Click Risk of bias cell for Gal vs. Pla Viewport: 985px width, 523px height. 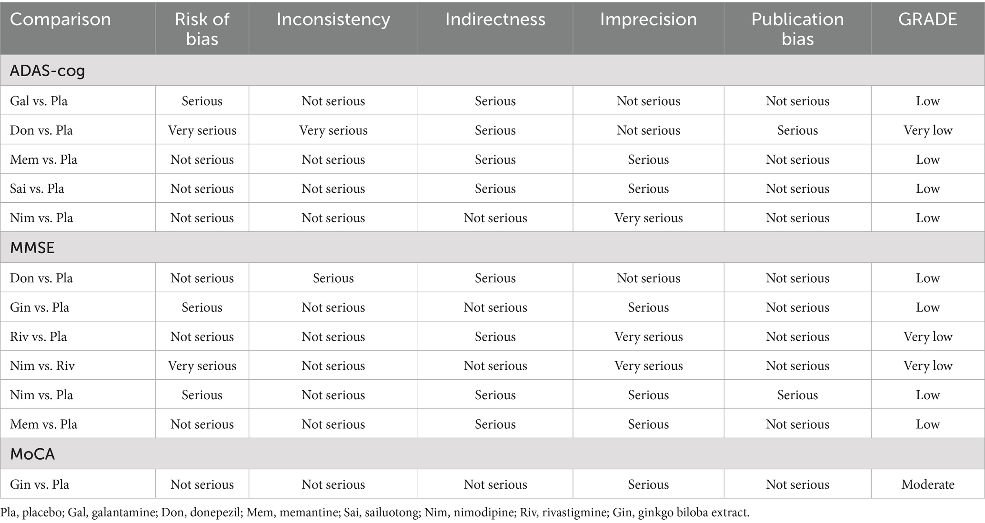(x=202, y=101)
